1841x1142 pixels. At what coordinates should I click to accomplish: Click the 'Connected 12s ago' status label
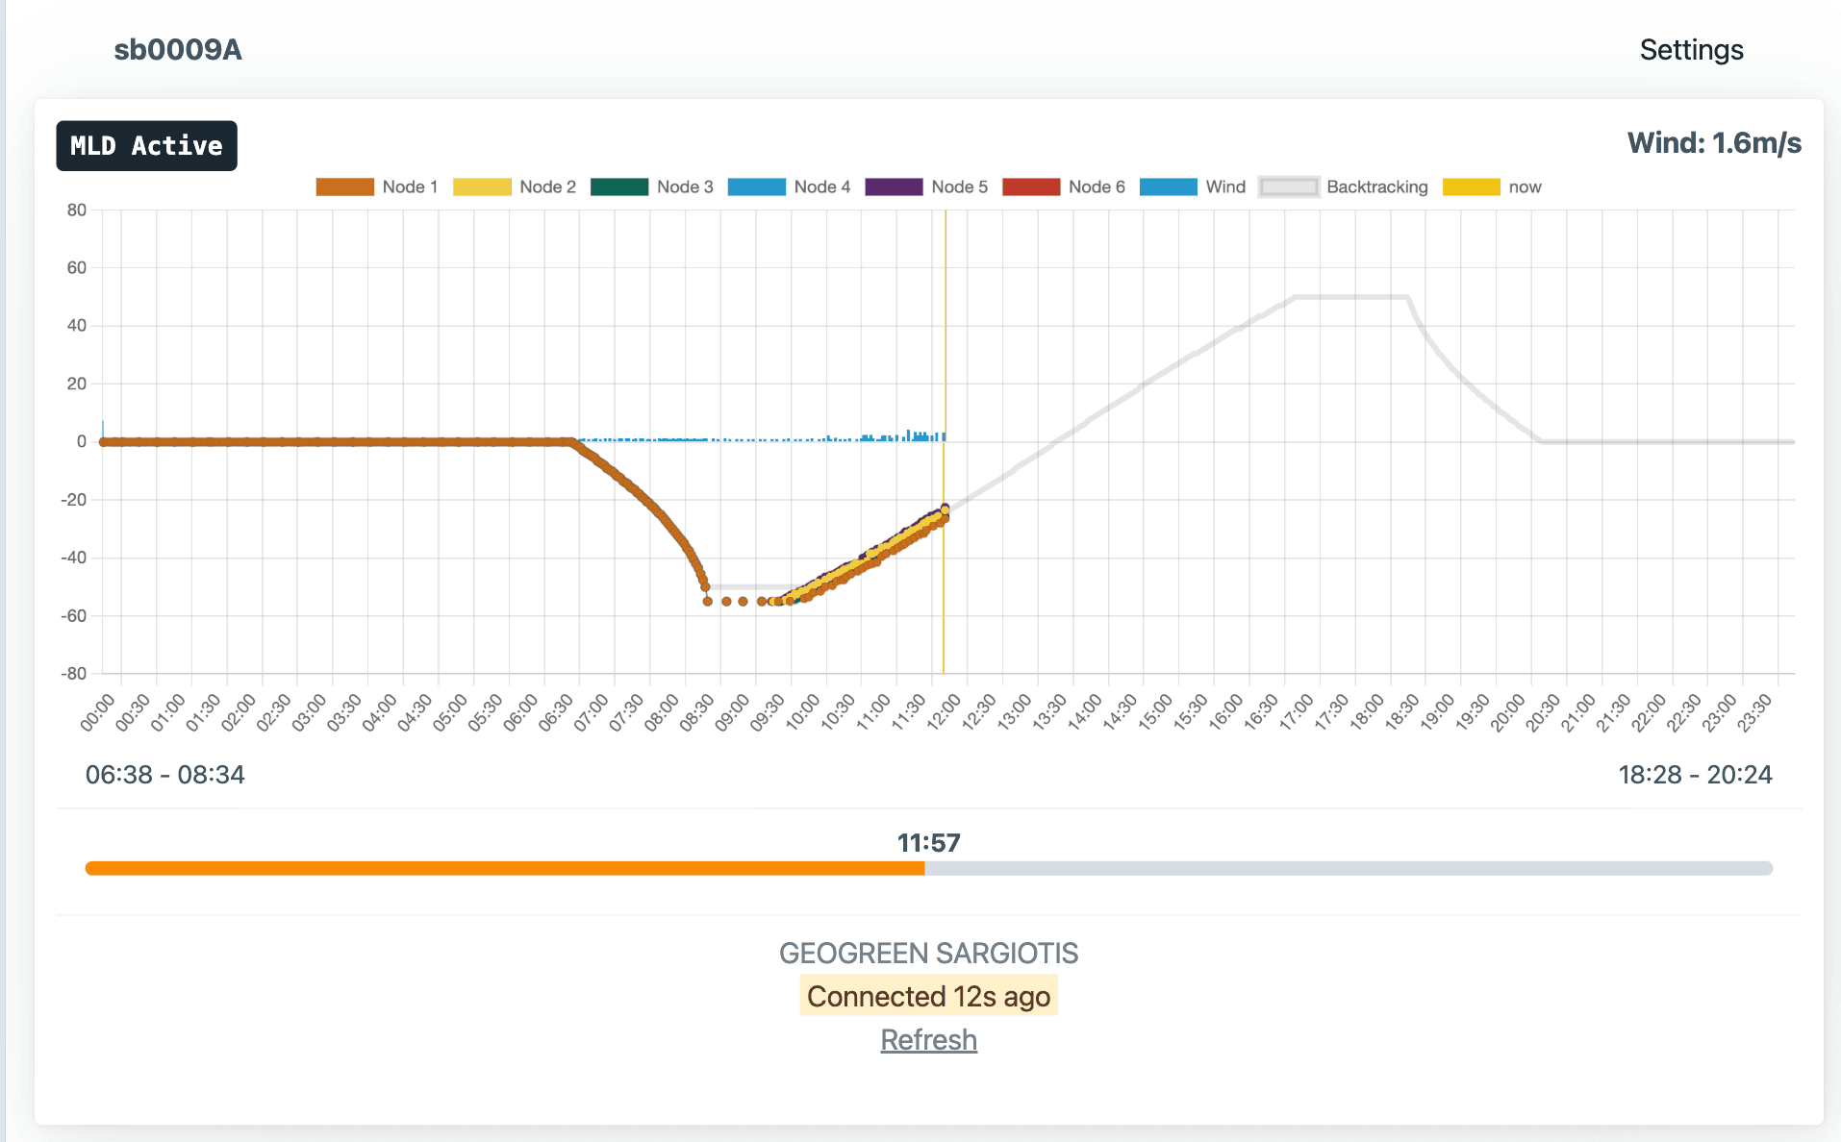[x=928, y=996]
